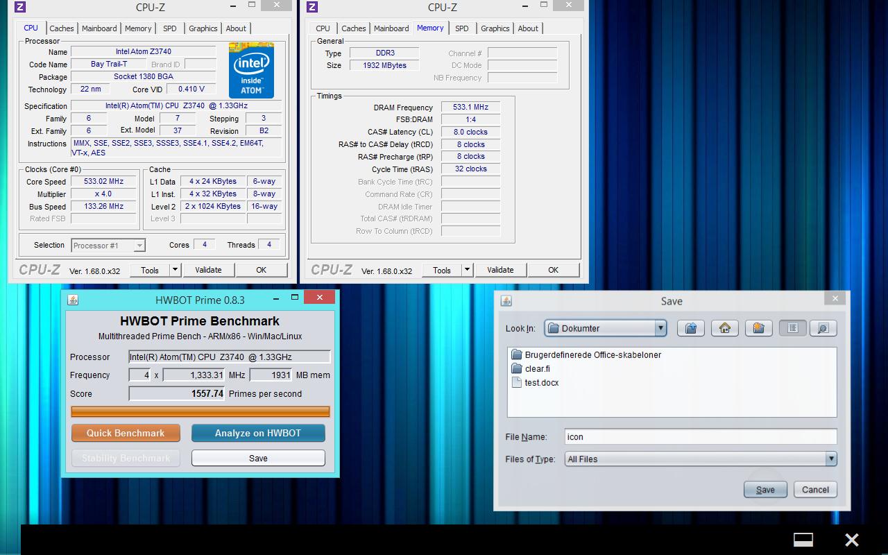The width and height of the screenshot is (888, 555).
Task: Open Mainboard tab in right CPU-Z window
Action: pos(391,28)
